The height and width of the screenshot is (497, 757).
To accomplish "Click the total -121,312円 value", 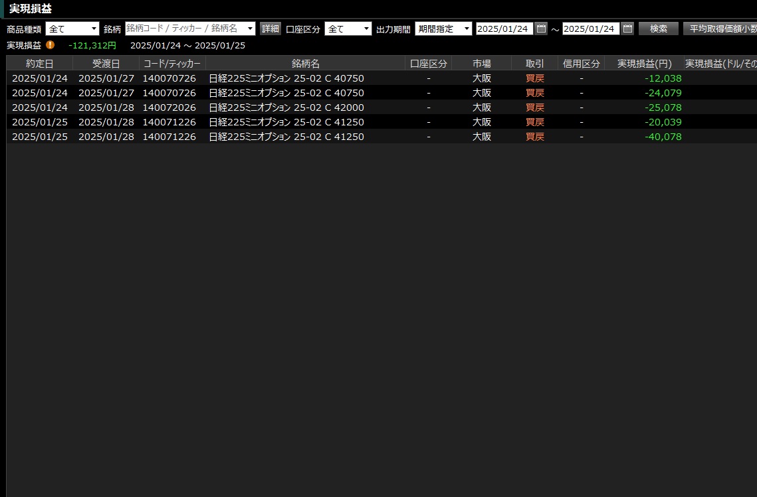I will click(92, 45).
